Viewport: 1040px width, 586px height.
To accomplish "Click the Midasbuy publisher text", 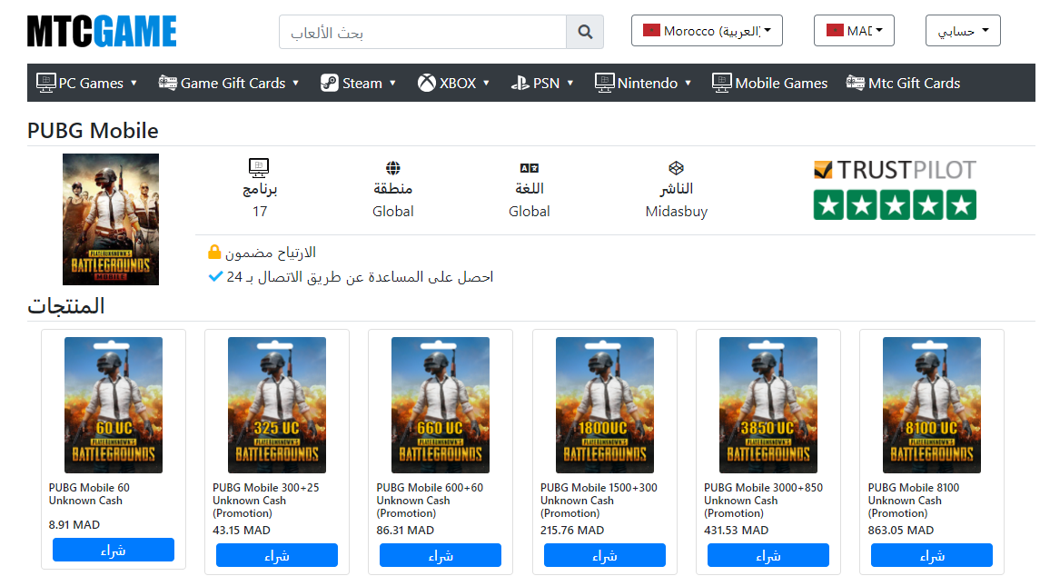I will click(677, 211).
